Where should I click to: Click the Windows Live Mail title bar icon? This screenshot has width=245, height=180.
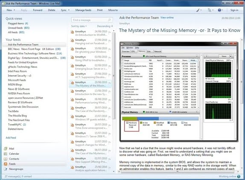coord(3,3)
